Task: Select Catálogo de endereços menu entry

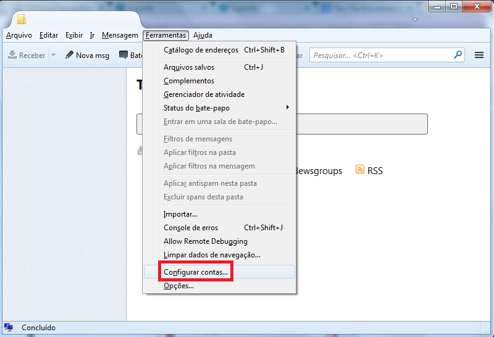Action: coord(201,50)
